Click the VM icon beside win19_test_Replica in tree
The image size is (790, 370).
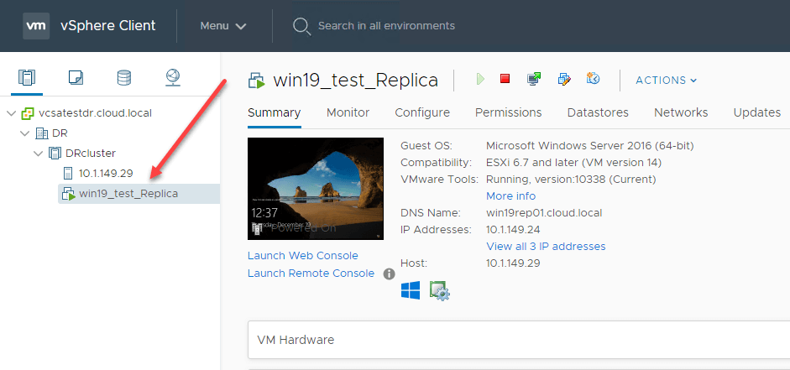[68, 193]
